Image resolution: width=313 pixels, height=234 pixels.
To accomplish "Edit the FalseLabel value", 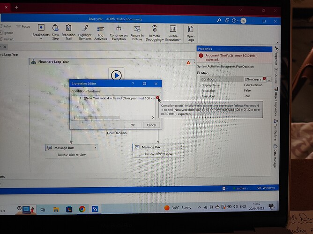I will tap(247, 91).
